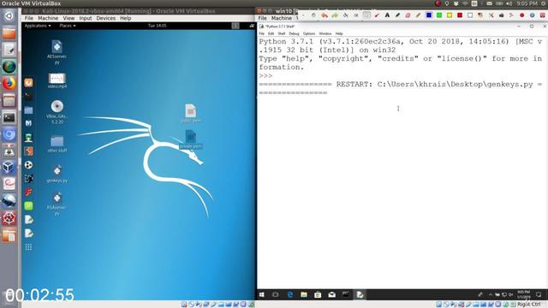This screenshot has height=308, width=548.
Task: Click Ubuntu top bar clock 9:05 PM
Action: [527, 3]
